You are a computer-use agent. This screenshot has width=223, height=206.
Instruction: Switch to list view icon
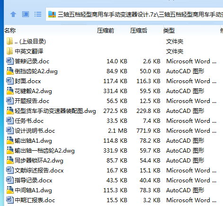pyautogui.click(x=38, y=14)
